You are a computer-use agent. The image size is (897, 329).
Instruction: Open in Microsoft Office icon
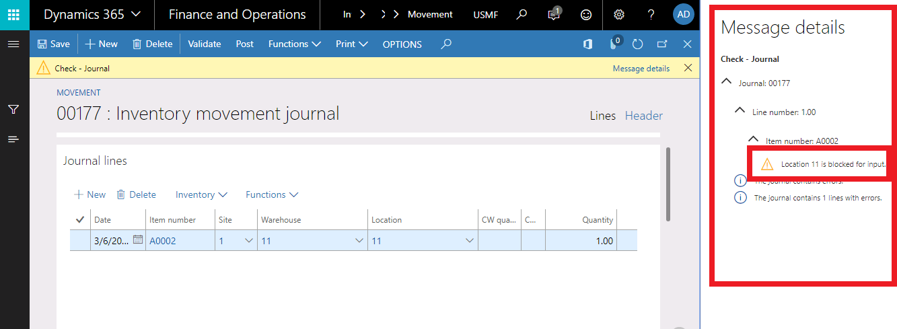(x=587, y=44)
